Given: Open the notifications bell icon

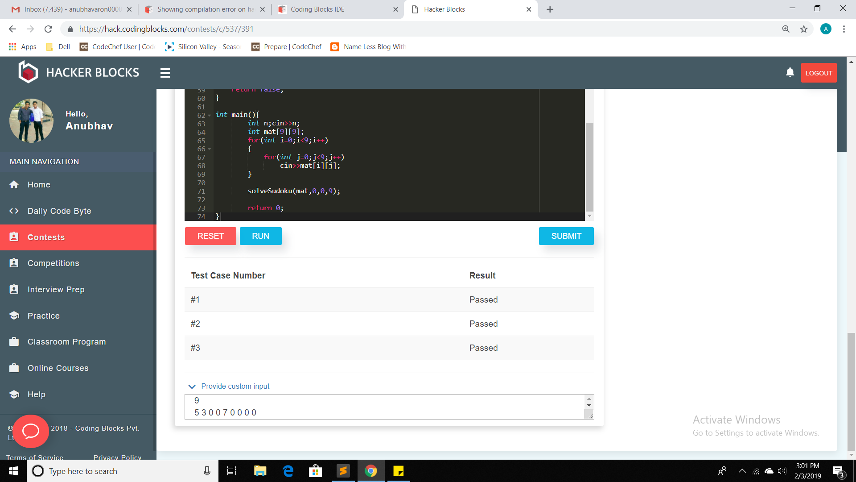Looking at the screenshot, I should coord(790,72).
